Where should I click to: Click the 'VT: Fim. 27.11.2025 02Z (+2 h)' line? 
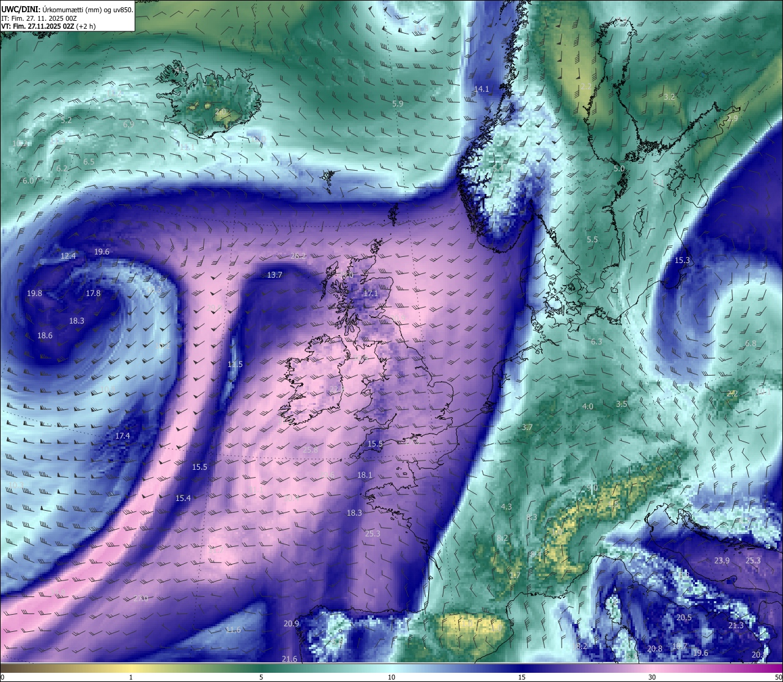(48, 26)
